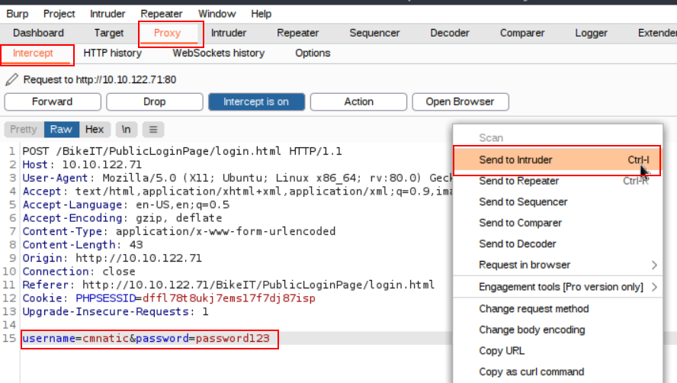Click the POST /BikeIT request line
Viewport: 677px width, 383px height.
181,151
